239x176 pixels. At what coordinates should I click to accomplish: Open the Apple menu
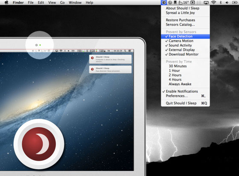(x=6, y=3)
